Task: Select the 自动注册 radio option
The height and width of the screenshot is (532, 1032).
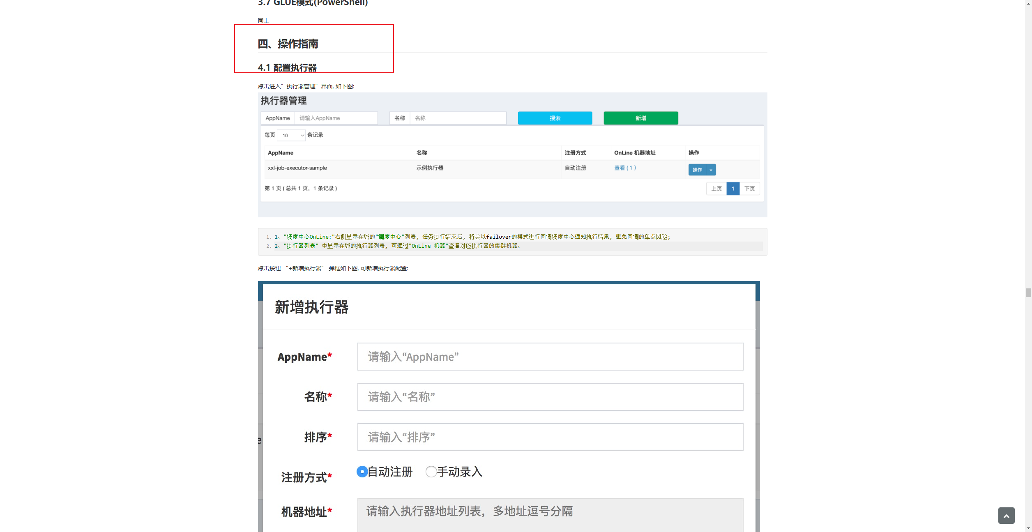Action: pyautogui.click(x=362, y=472)
